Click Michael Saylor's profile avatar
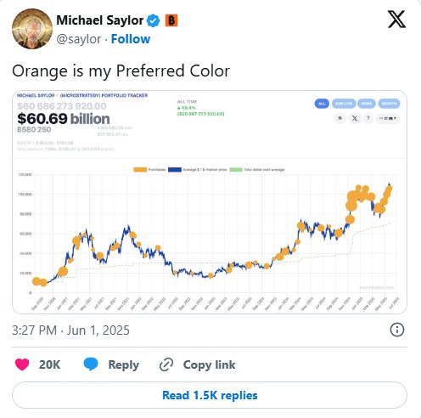 pos(32,29)
